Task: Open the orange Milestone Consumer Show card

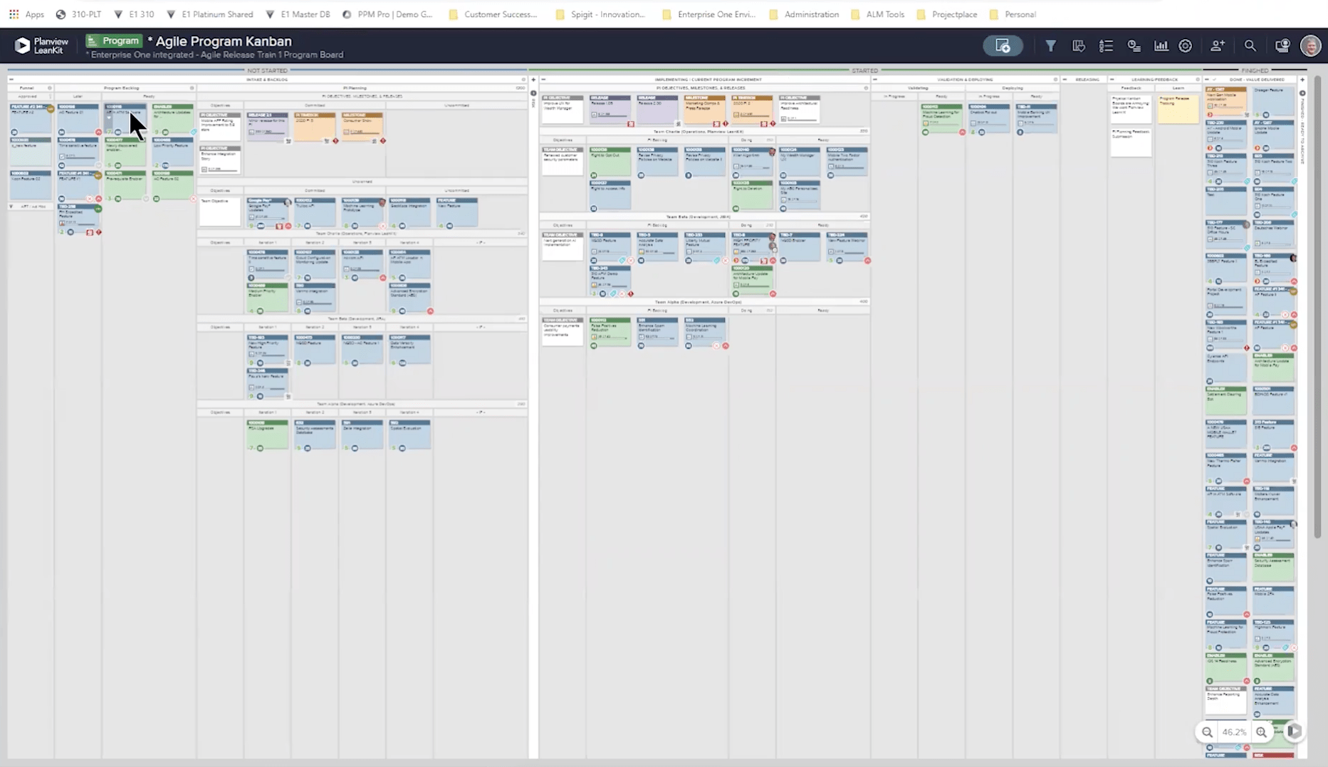Action: coord(362,127)
